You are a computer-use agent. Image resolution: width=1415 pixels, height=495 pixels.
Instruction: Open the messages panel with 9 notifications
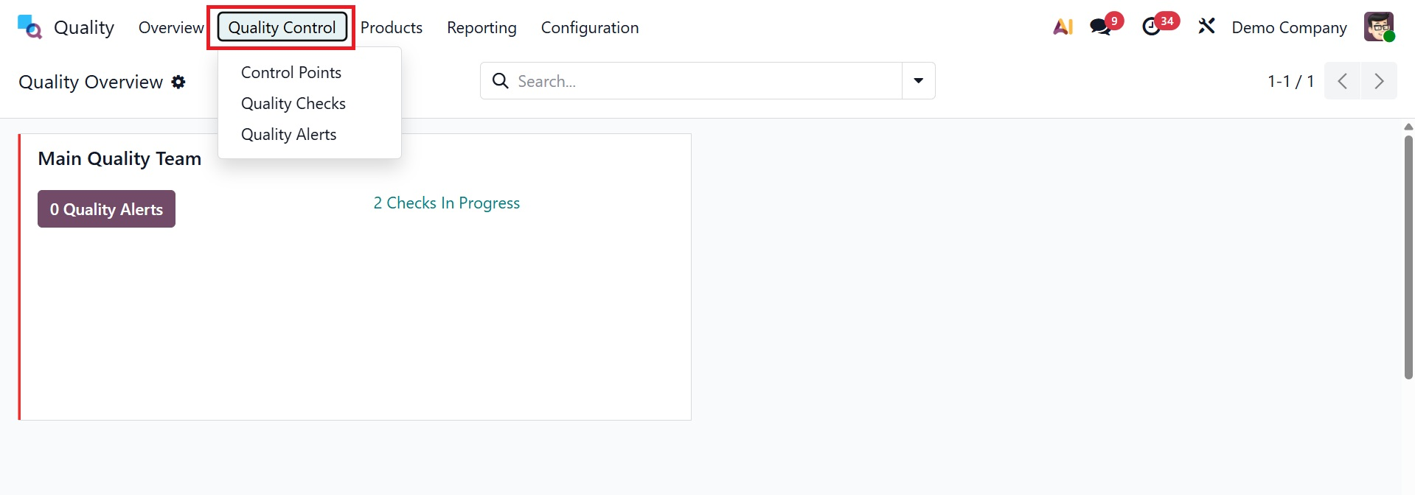pos(1100,27)
